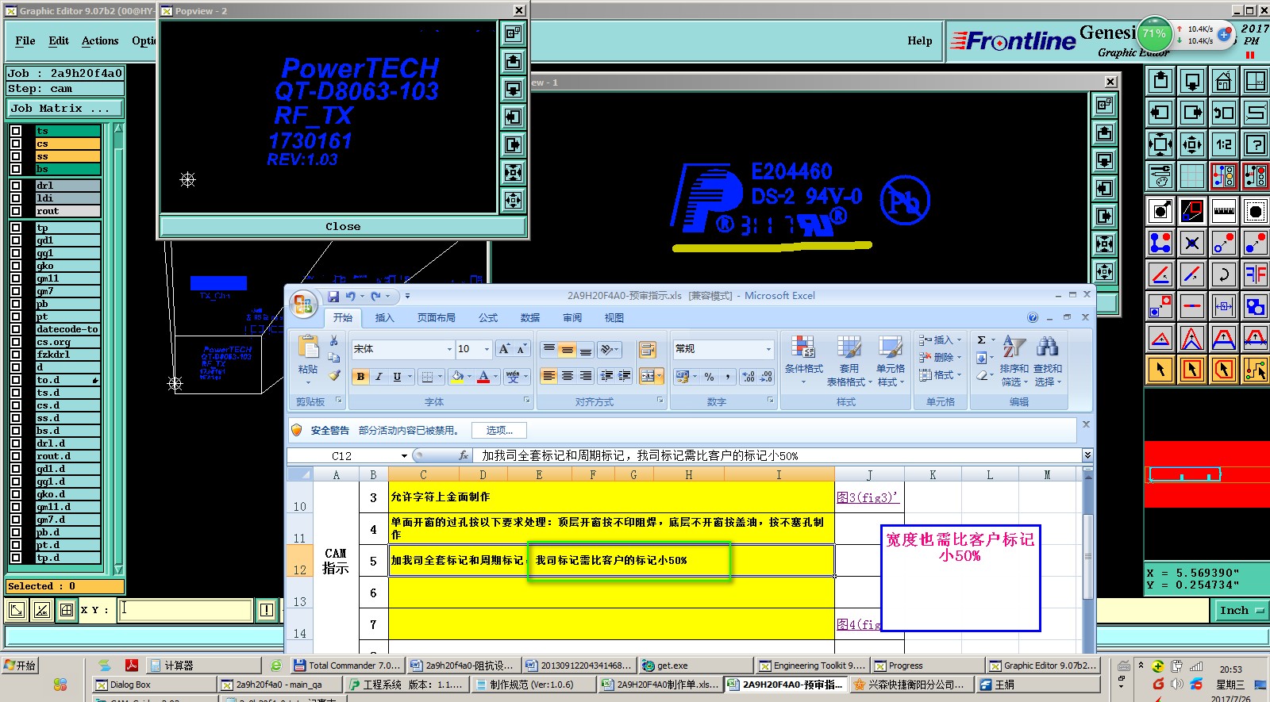
Task: Click the format painter brush in Excel
Action: click(334, 375)
